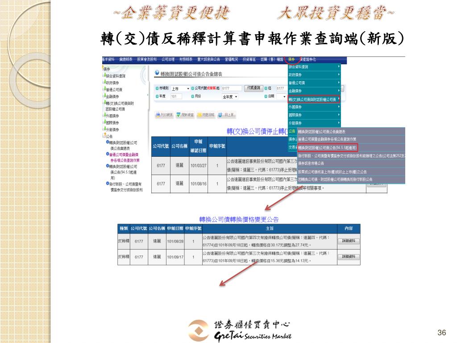Open the 市場別 dropdown showing 上市
The width and height of the screenshot is (457, 343).
(x=180, y=88)
